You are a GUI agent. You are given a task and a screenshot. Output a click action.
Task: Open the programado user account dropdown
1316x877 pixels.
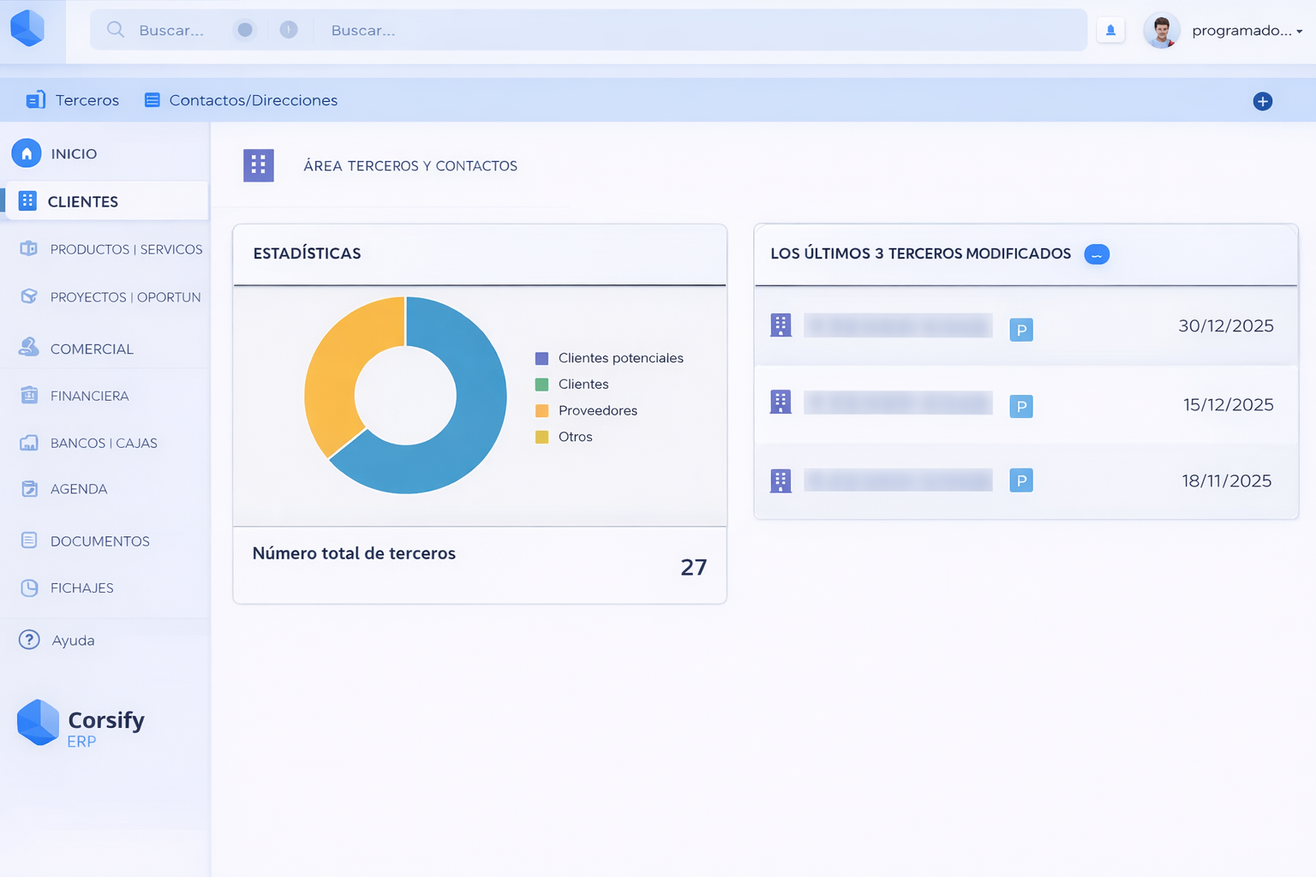[x=1241, y=29]
